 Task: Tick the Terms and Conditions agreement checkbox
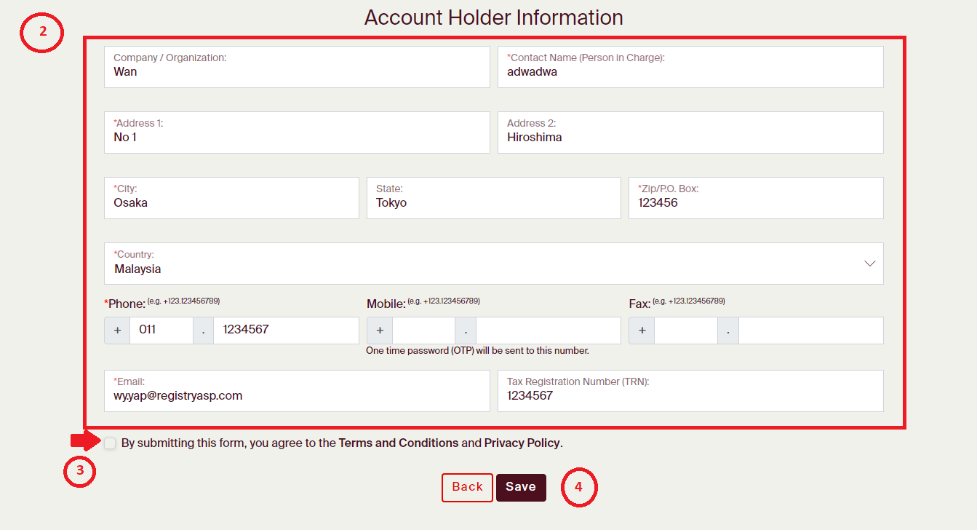110,443
